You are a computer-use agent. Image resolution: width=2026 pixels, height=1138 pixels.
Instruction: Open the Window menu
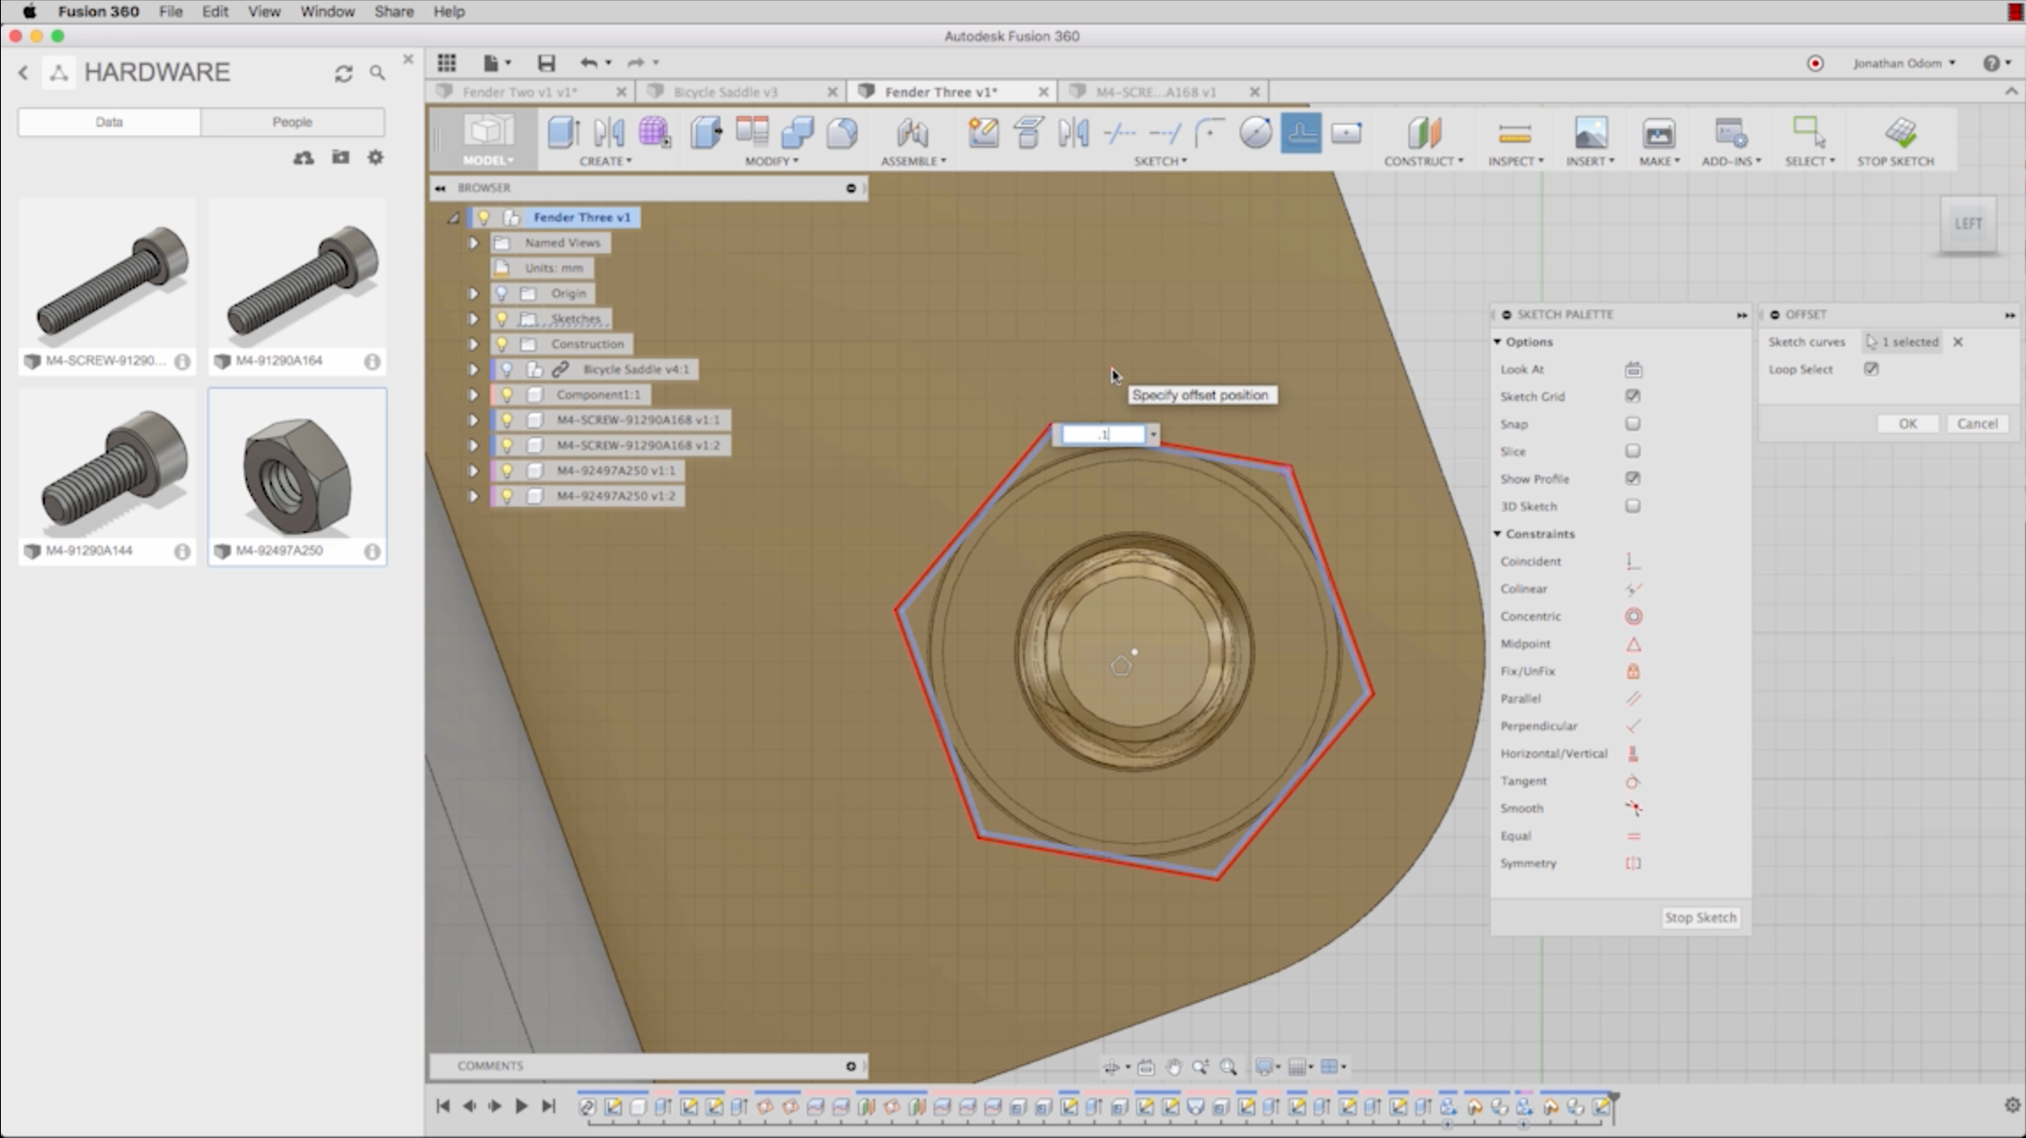(326, 11)
